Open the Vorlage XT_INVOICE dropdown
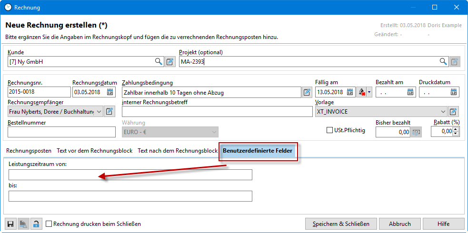The image size is (468, 233). click(443, 111)
